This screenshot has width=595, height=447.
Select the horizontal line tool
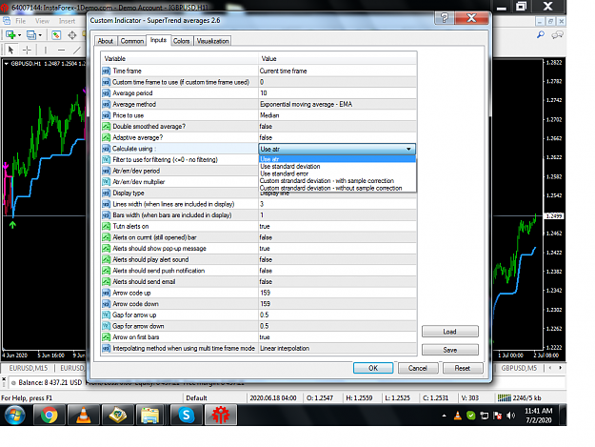62,50
